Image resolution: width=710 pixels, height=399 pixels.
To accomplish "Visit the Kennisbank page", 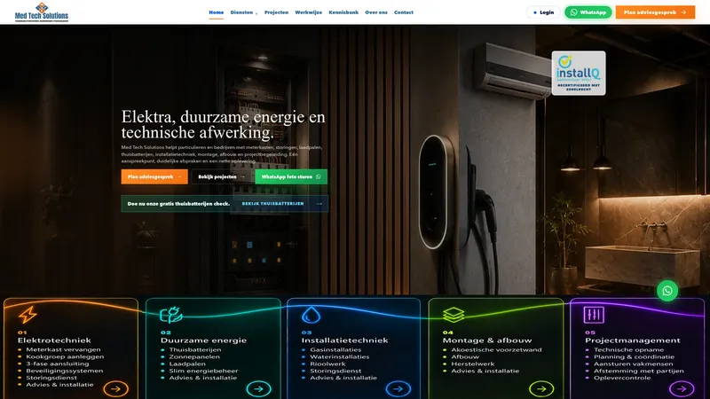I will [343, 12].
